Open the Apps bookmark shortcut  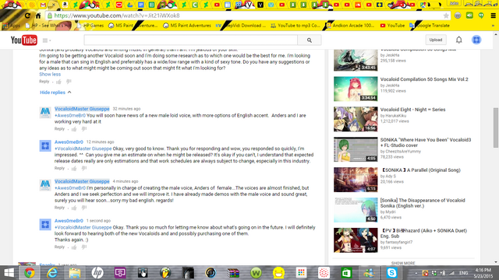(12, 26)
